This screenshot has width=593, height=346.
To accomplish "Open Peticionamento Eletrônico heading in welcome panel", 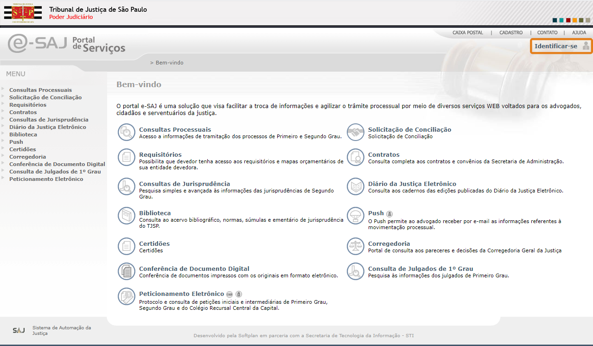I will pos(182,294).
